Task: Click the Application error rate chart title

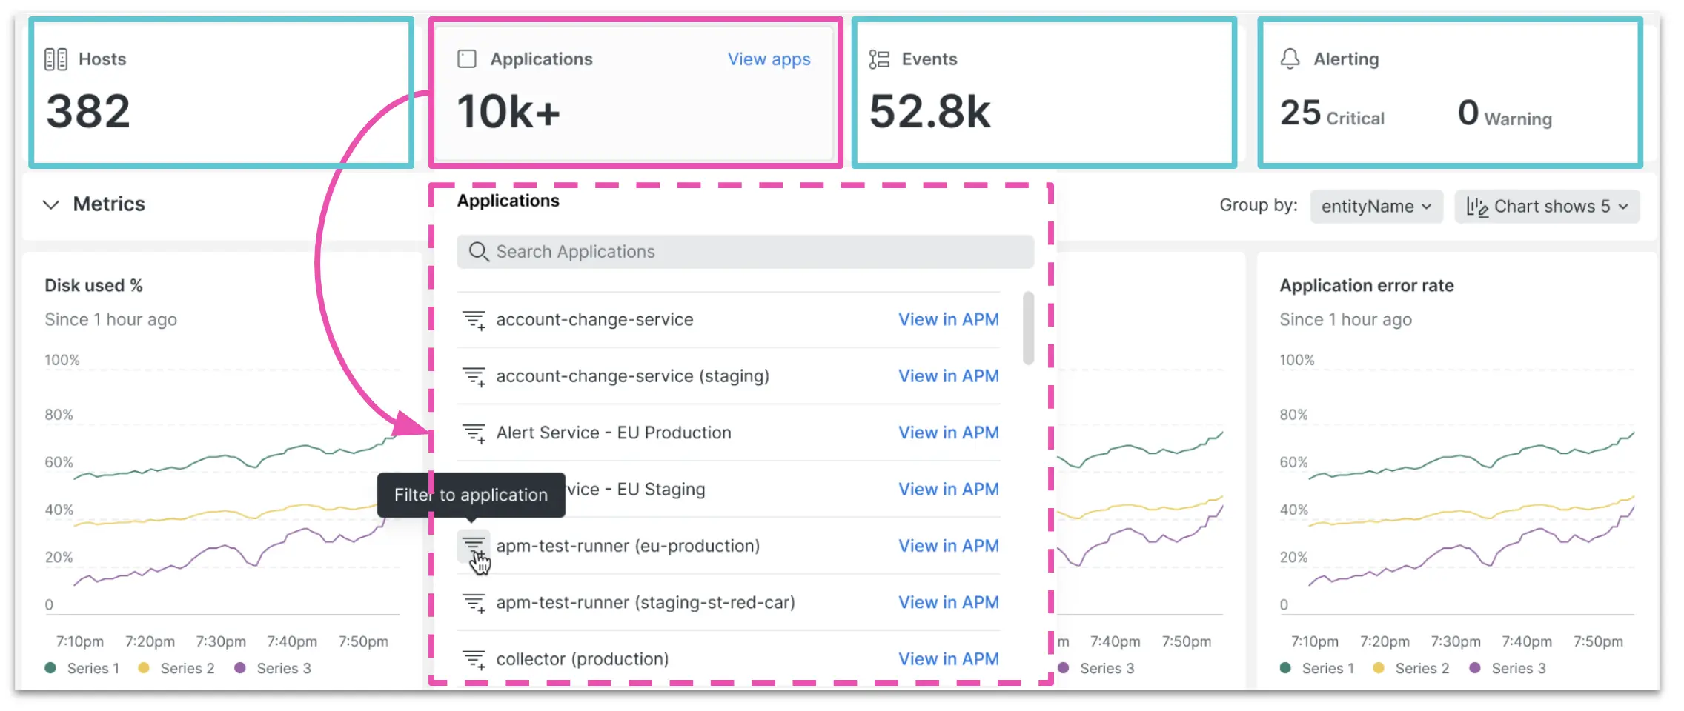Action: (1367, 286)
